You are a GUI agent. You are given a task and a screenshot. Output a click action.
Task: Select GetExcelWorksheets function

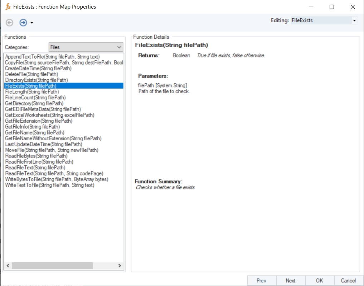coord(49,115)
